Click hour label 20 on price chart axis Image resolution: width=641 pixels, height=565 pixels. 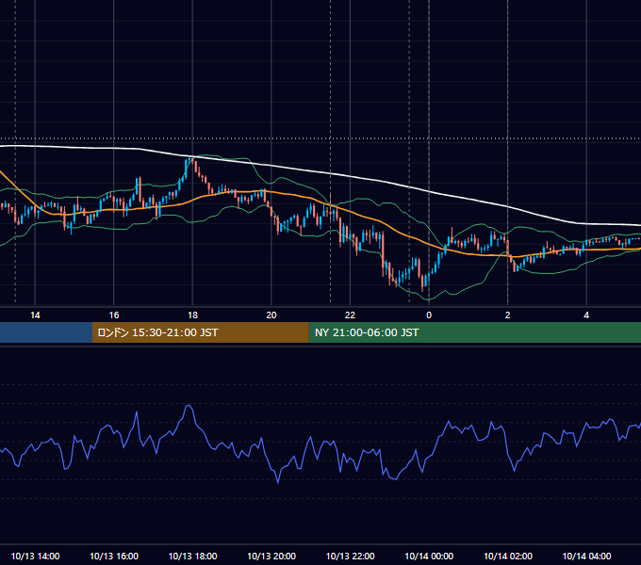pos(271,315)
